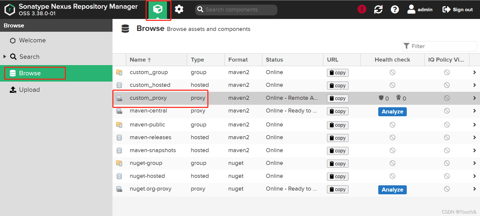The image size is (480, 216).
Task: Click the custom_proxy repository icon
Action: coord(119,98)
